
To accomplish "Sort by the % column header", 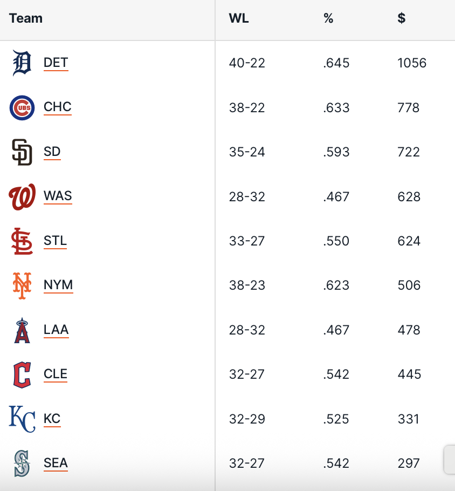I will click(328, 18).
